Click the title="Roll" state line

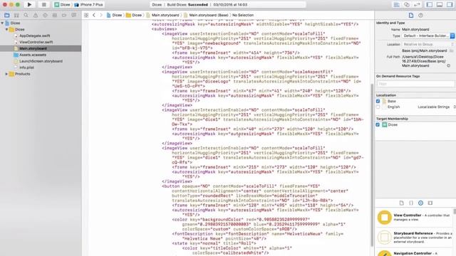pyautogui.click(x=214, y=243)
